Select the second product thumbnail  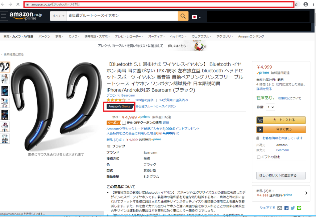5,79
